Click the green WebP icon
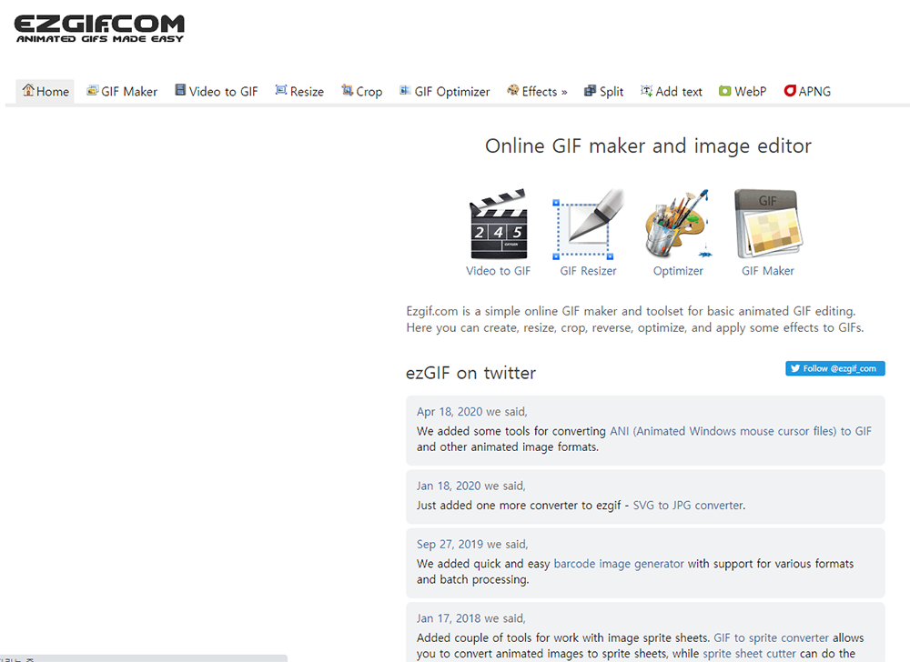The width and height of the screenshot is (910, 662). (725, 91)
